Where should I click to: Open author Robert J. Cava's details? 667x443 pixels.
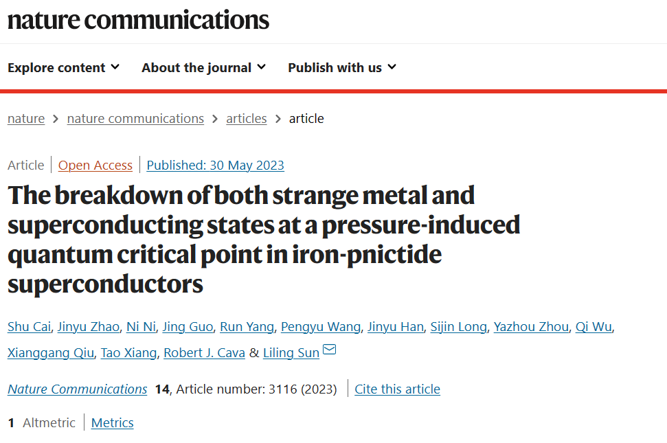click(x=204, y=353)
